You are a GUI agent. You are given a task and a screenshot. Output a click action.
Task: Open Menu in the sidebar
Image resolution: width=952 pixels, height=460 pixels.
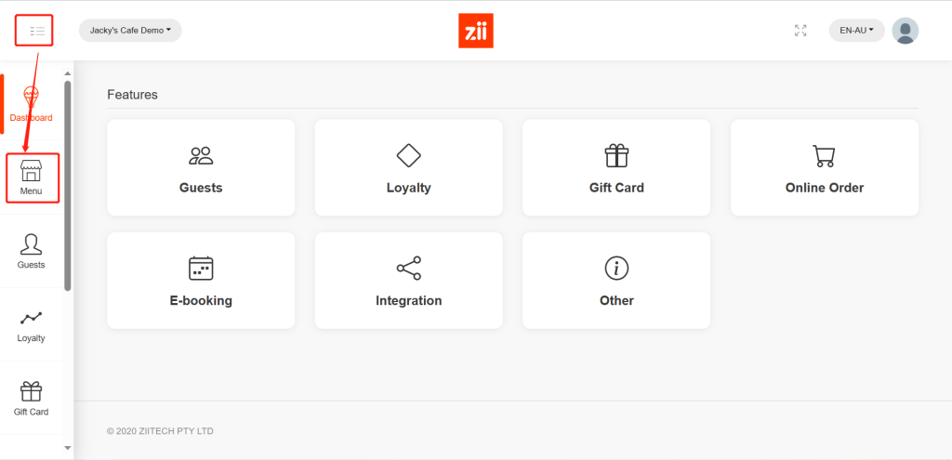(32, 177)
